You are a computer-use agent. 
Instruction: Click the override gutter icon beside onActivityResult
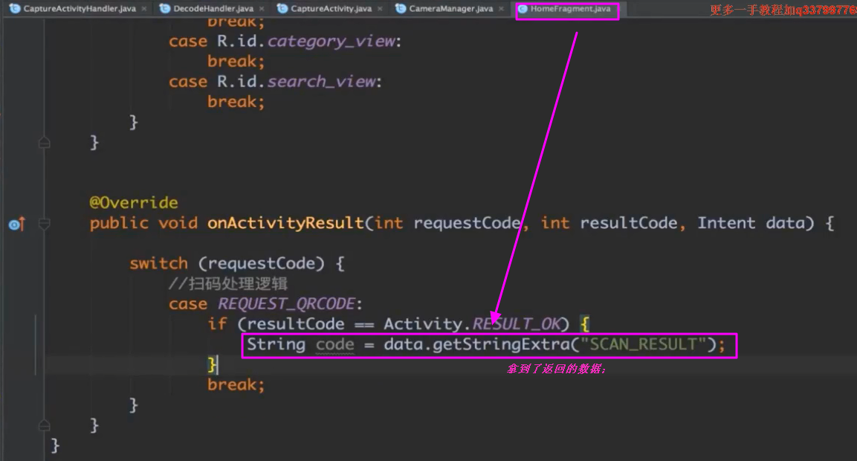point(16,225)
